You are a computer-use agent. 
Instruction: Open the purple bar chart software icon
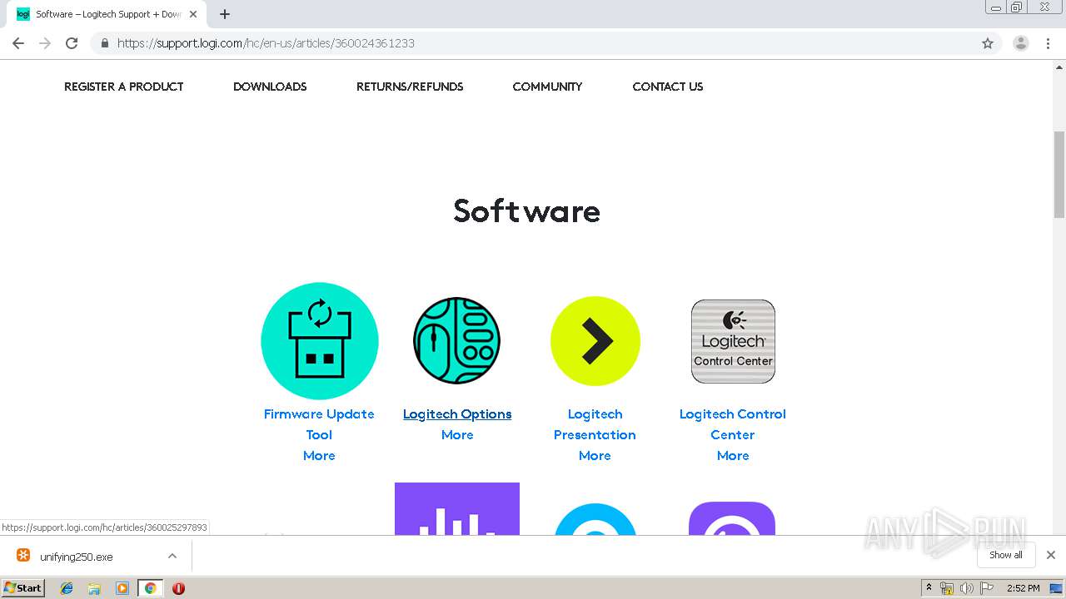coord(457,509)
